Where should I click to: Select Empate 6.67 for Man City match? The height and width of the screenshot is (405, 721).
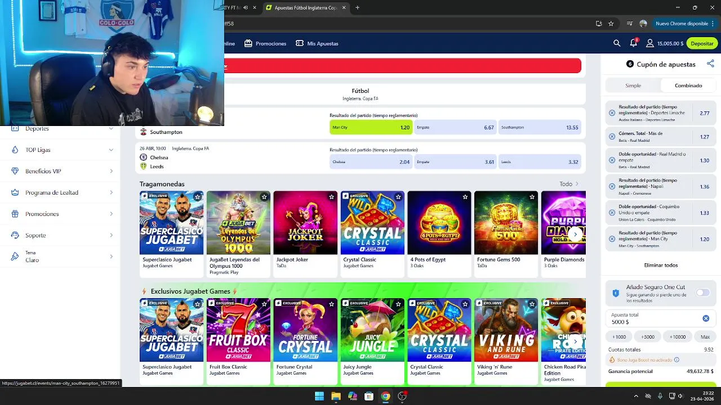pos(455,127)
